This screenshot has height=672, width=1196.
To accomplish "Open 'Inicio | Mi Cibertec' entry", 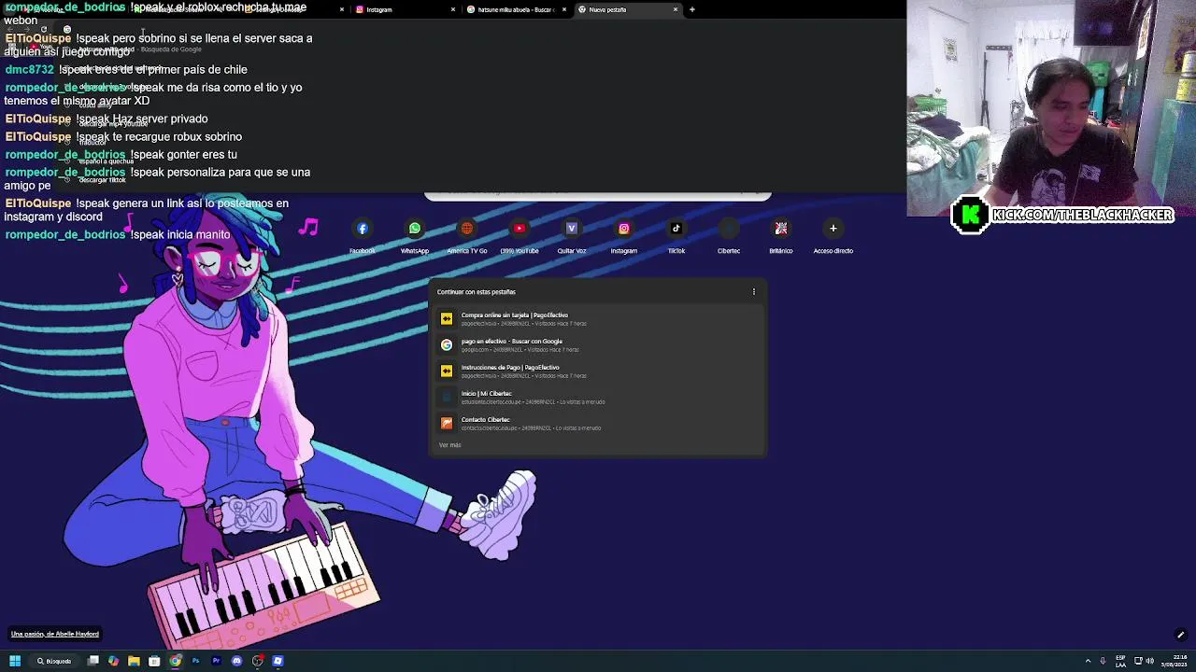I will (x=598, y=398).
